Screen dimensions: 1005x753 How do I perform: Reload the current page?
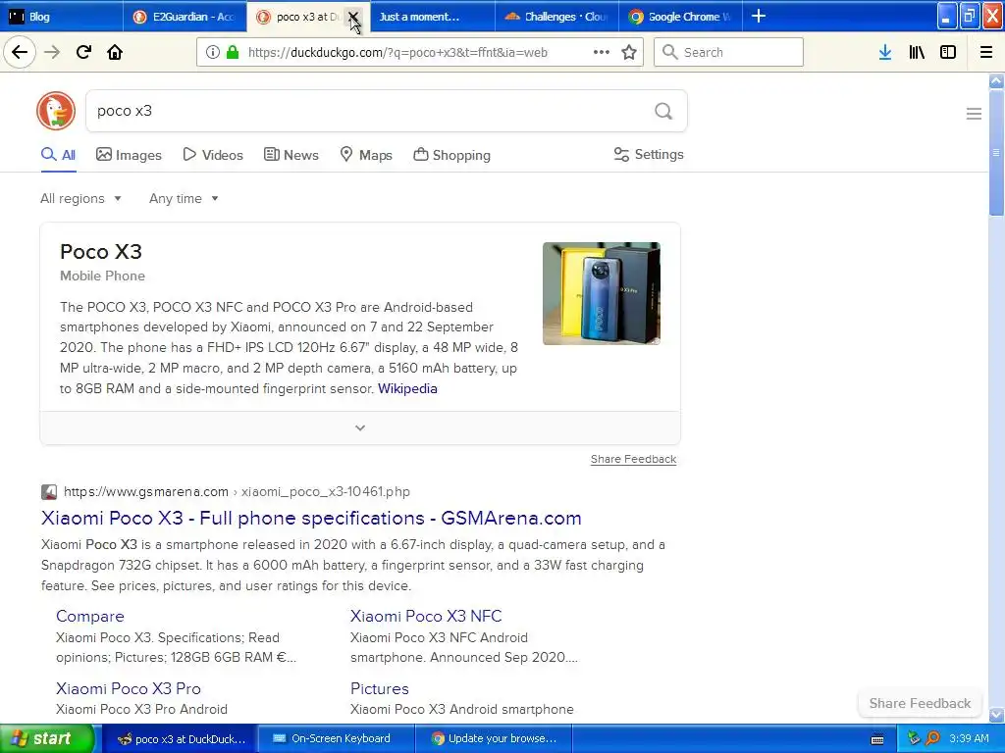84,52
